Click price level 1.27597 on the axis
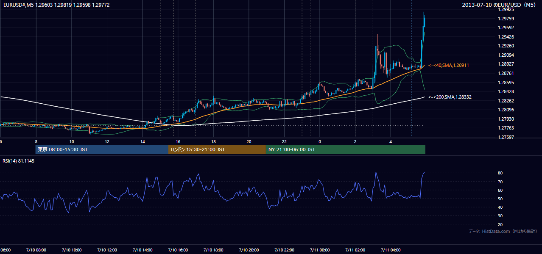Image resolution: width=542 pixels, height=254 pixels. click(x=506, y=137)
